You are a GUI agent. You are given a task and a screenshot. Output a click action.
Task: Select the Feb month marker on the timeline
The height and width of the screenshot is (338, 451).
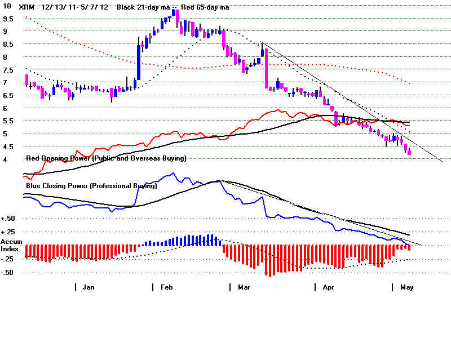[166, 287]
